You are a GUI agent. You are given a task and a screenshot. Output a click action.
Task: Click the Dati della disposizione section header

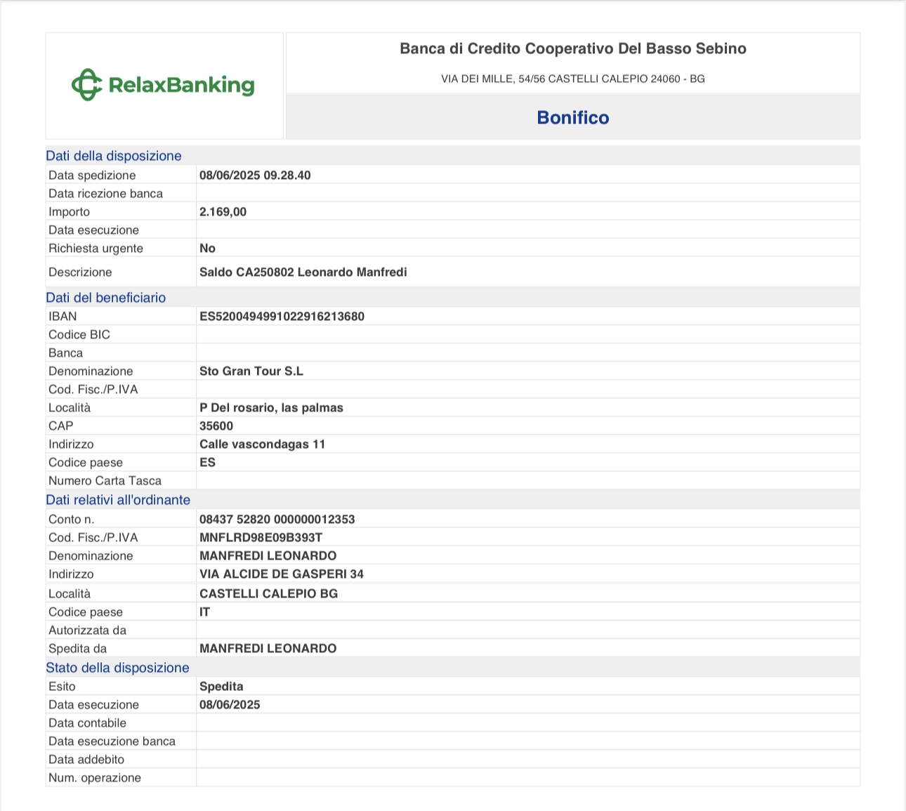(114, 156)
